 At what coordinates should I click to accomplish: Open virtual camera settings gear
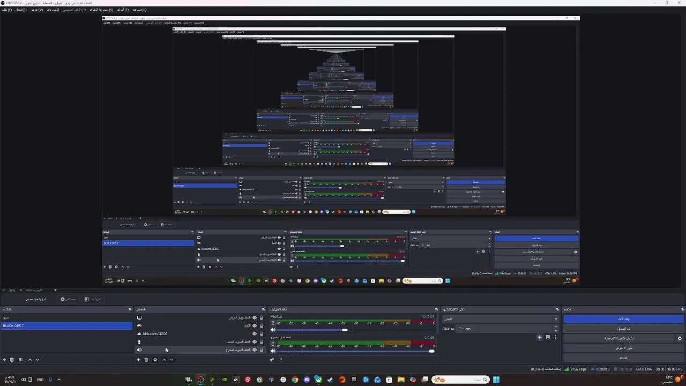[x=680, y=338]
